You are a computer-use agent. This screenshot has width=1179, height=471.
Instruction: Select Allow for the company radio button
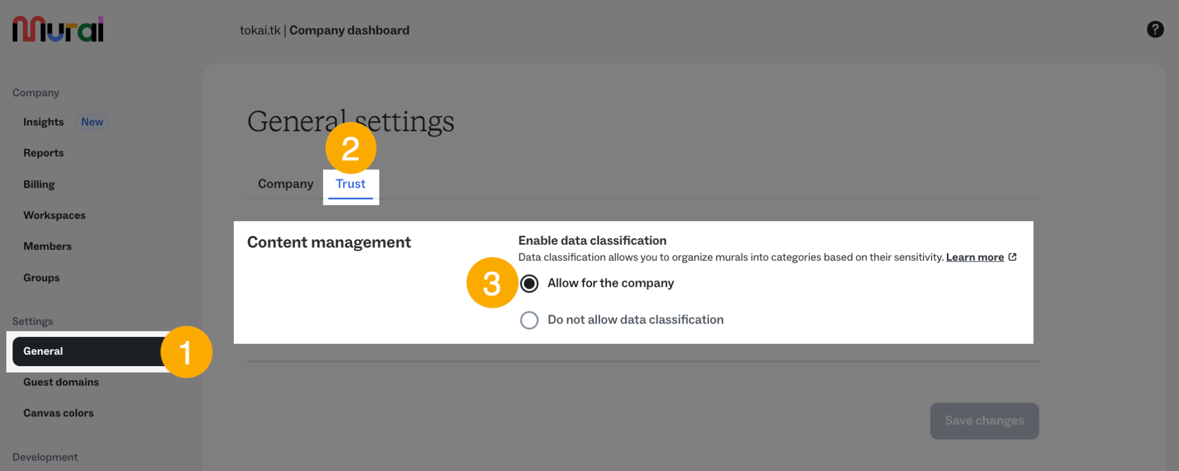click(x=529, y=283)
